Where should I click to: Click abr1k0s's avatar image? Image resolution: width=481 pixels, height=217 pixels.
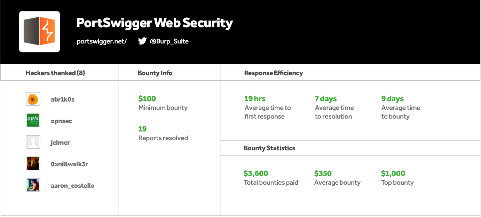point(33,99)
